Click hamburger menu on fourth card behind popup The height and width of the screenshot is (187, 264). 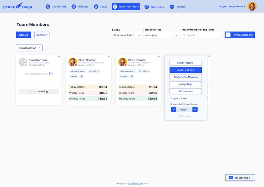(x=209, y=56)
